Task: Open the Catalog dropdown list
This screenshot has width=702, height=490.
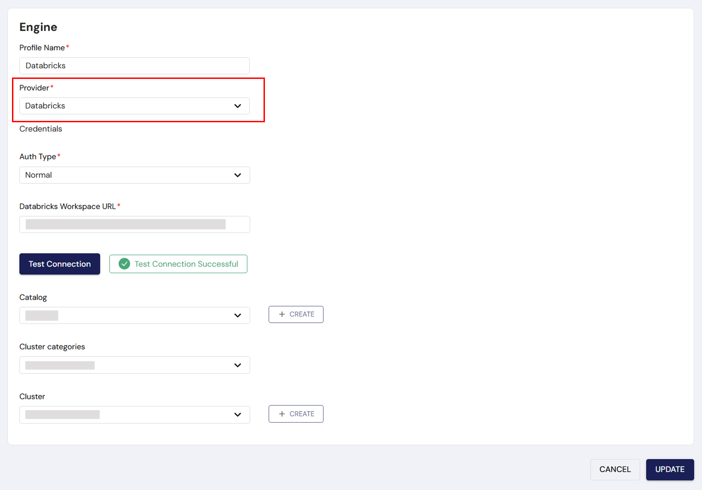Action: 134,315
